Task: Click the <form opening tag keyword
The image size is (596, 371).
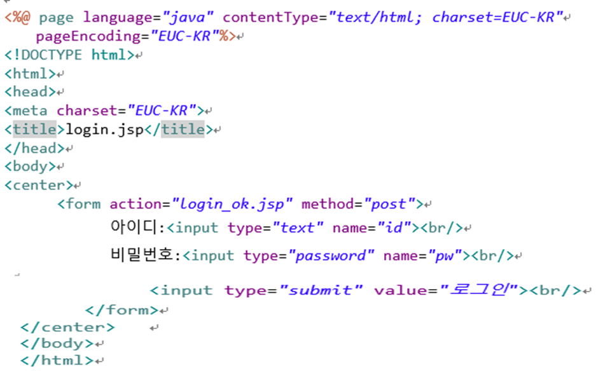Action: (79, 205)
